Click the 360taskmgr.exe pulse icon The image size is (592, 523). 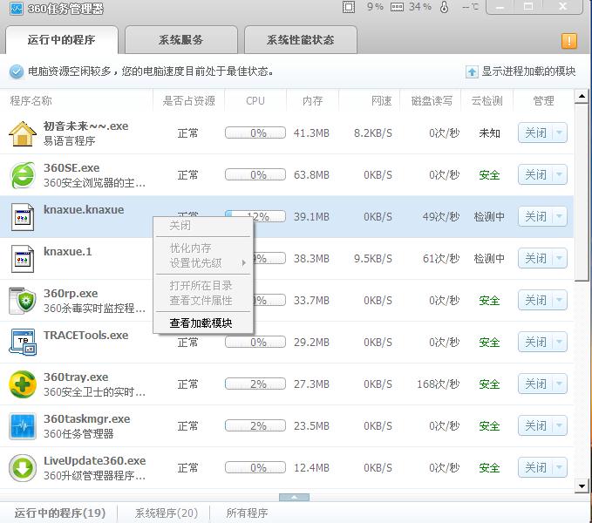(23, 426)
